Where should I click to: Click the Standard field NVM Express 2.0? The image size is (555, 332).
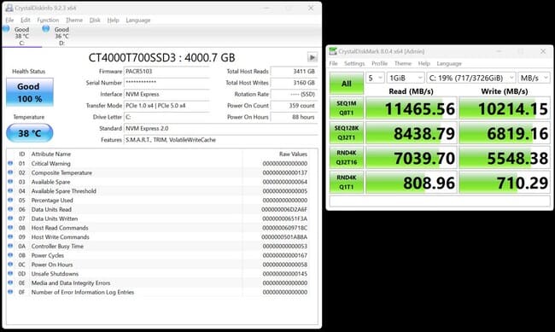pos(220,129)
